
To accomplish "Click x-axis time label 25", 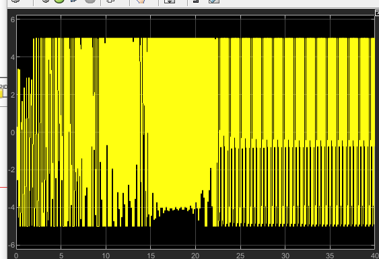I will point(240,256).
